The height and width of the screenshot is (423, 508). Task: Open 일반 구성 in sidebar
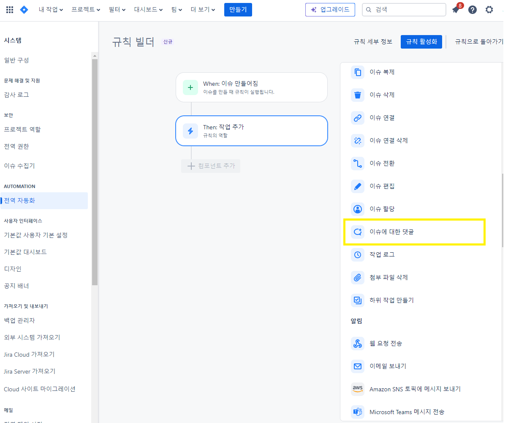pyautogui.click(x=16, y=60)
